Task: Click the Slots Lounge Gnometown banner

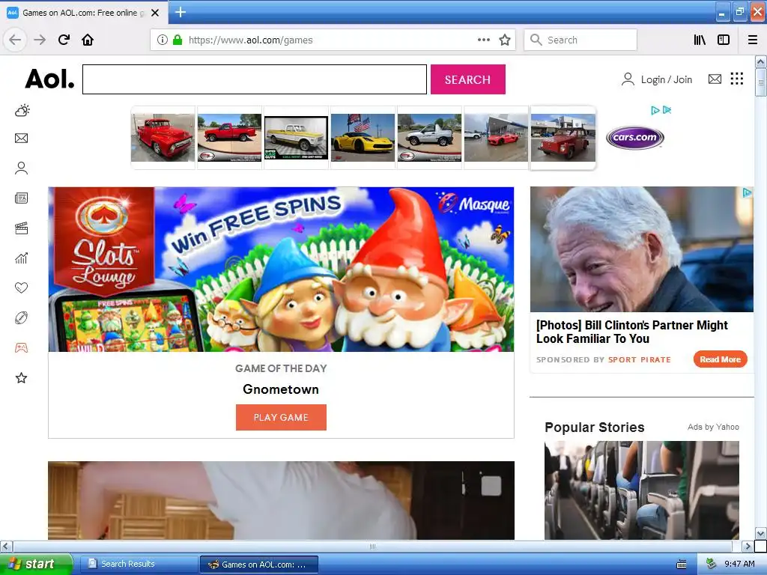Action: click(x=282, y=269)
